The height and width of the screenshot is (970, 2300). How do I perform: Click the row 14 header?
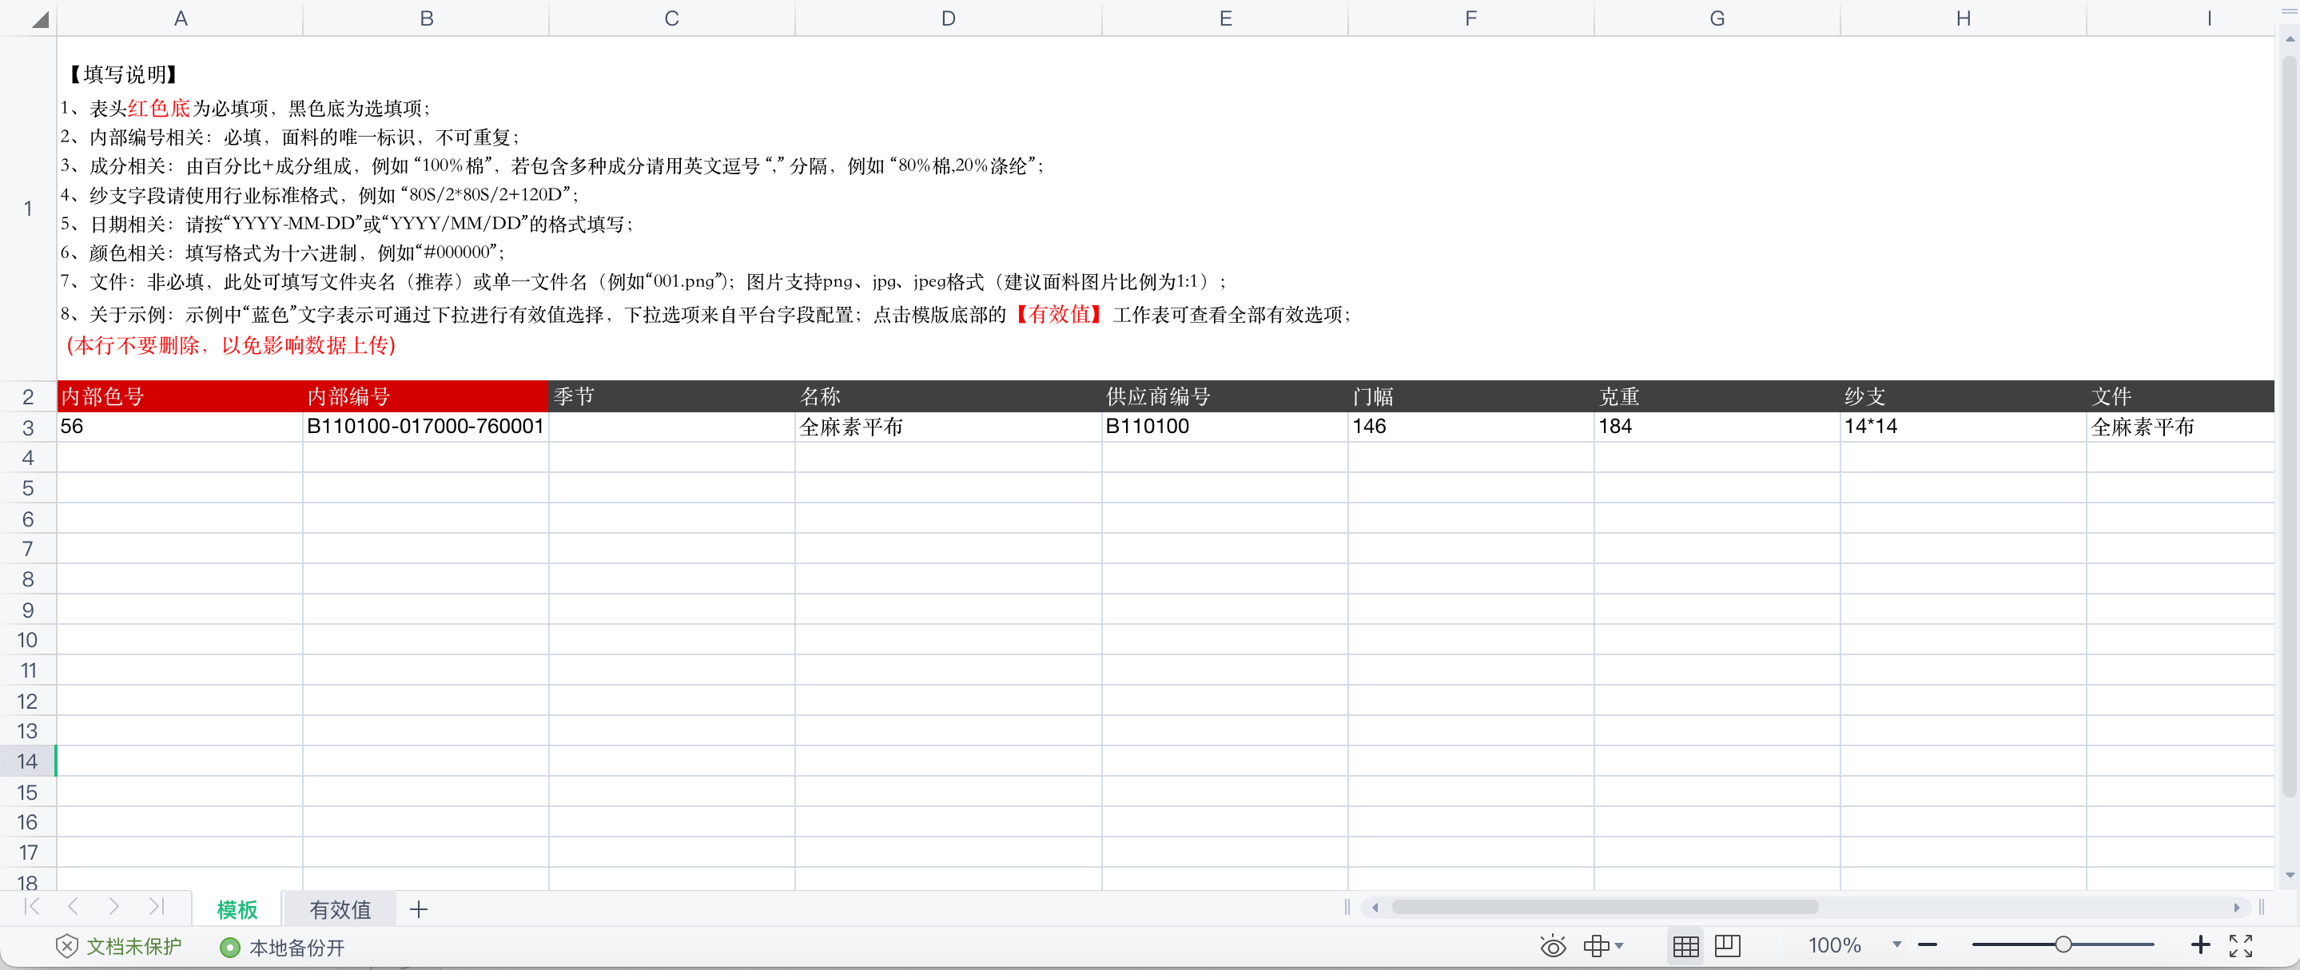[x=28, y=761]
